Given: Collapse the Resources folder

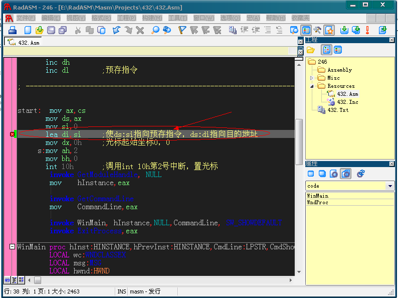Looking at the screenshot, I should 312,86.
